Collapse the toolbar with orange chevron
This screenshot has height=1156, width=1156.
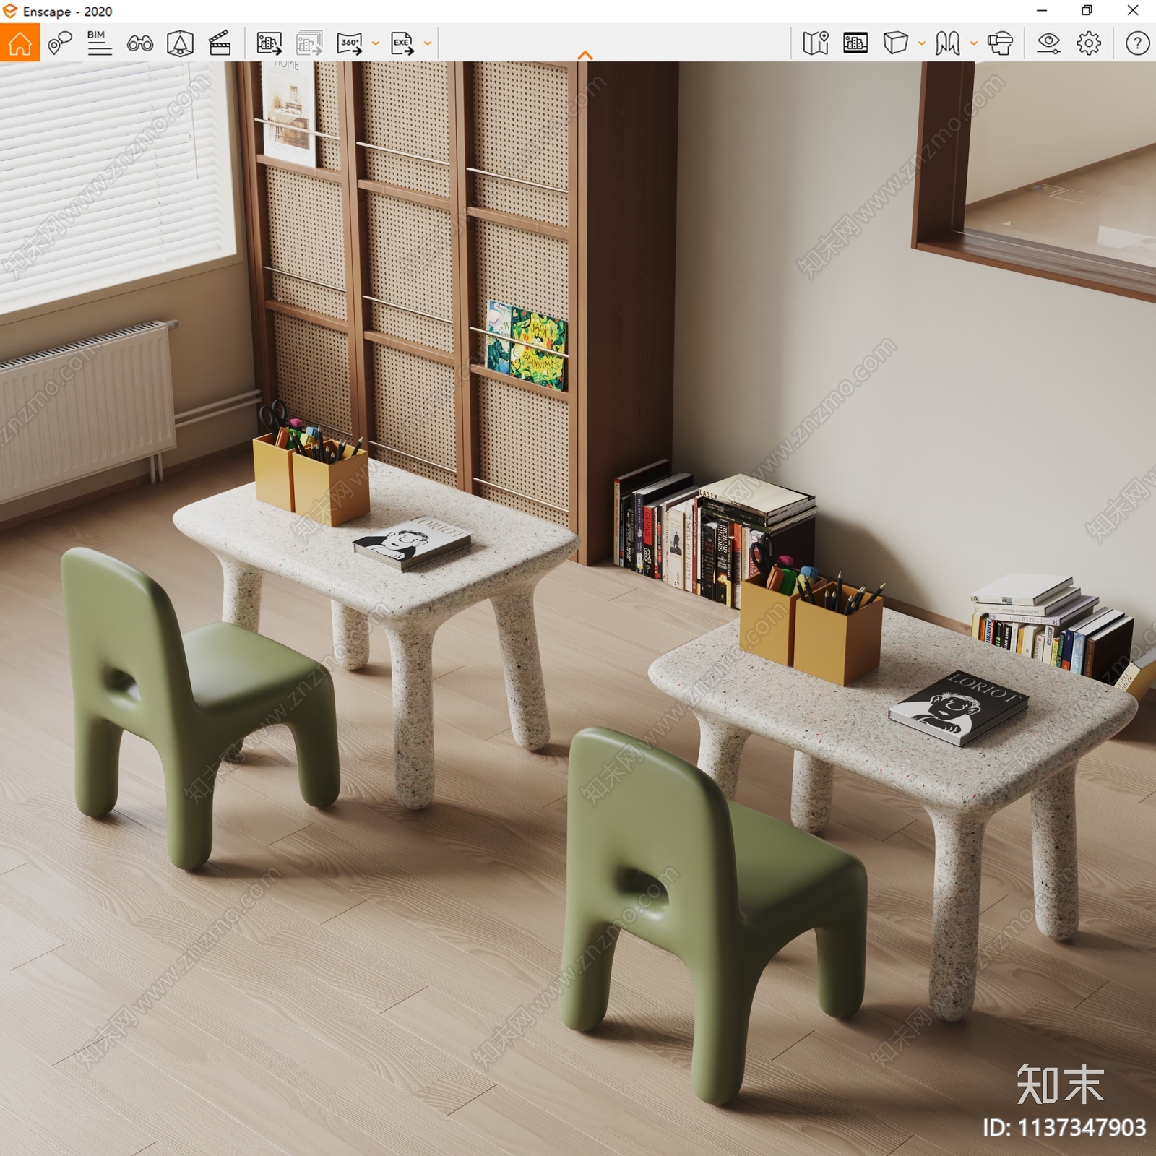tap(585, 55)
